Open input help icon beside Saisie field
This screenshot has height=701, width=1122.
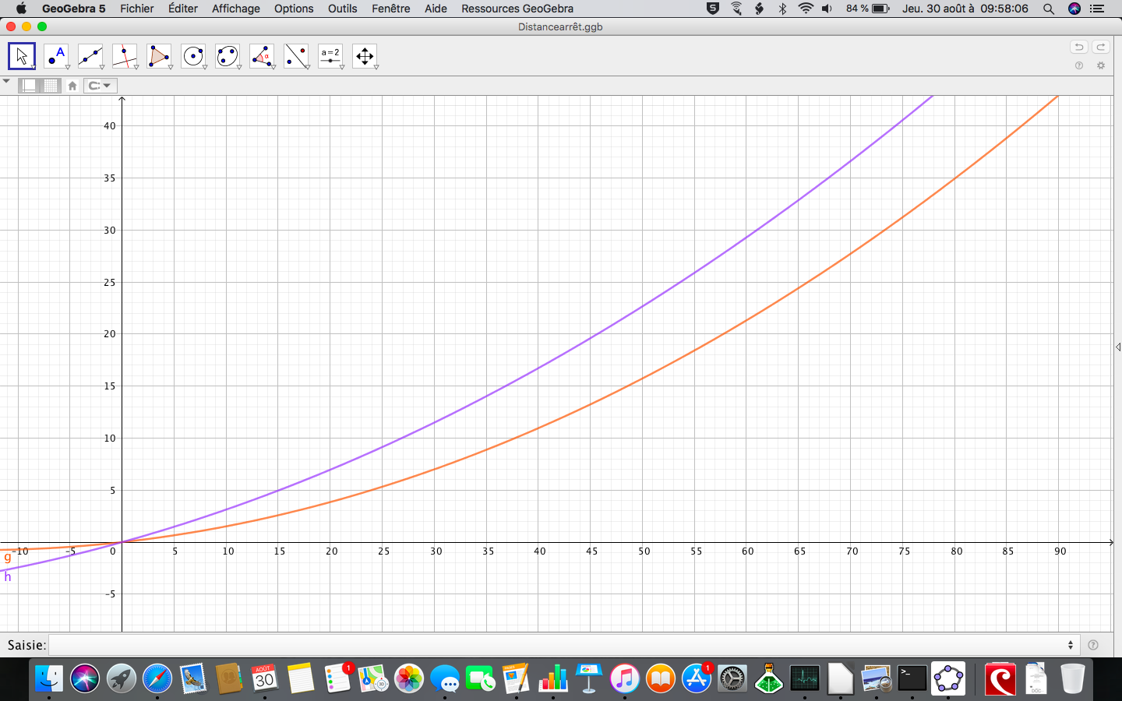(1093, 645)
